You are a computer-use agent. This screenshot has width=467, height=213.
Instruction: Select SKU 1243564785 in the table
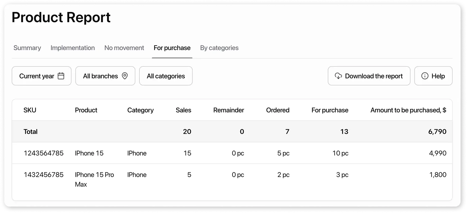43,153
